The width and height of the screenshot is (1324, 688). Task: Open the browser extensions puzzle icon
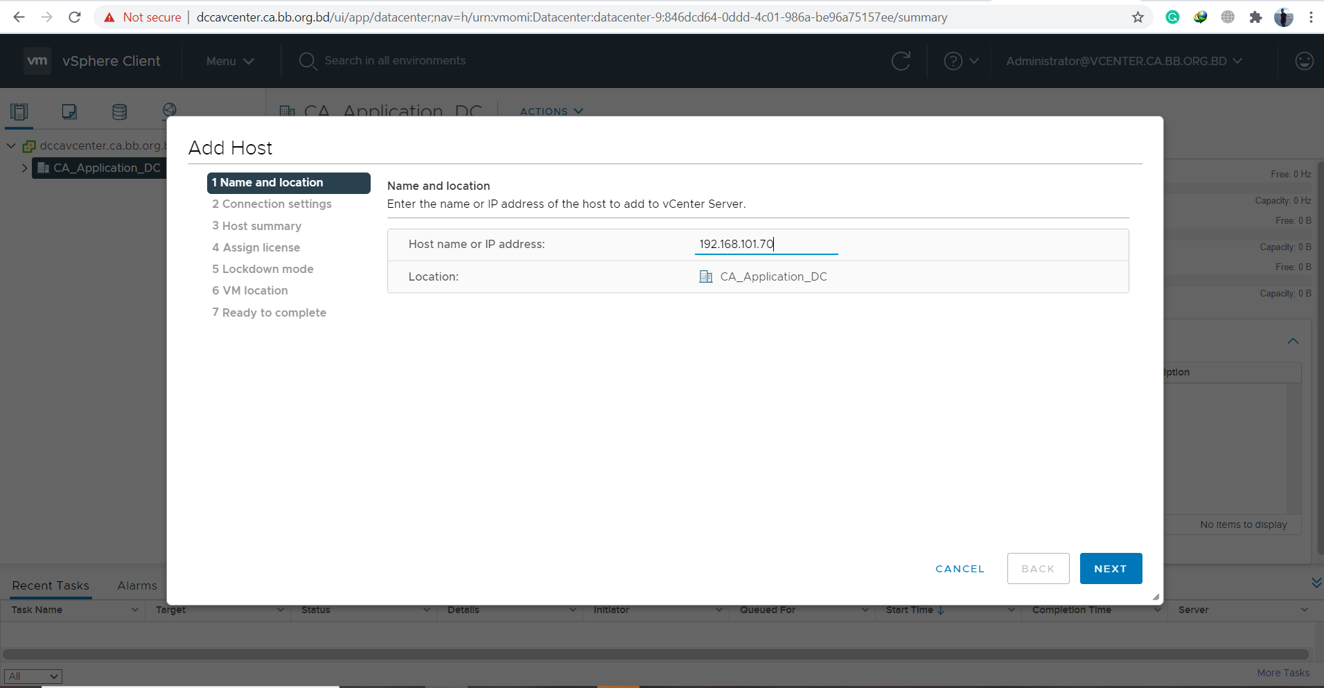[1255, 17]
